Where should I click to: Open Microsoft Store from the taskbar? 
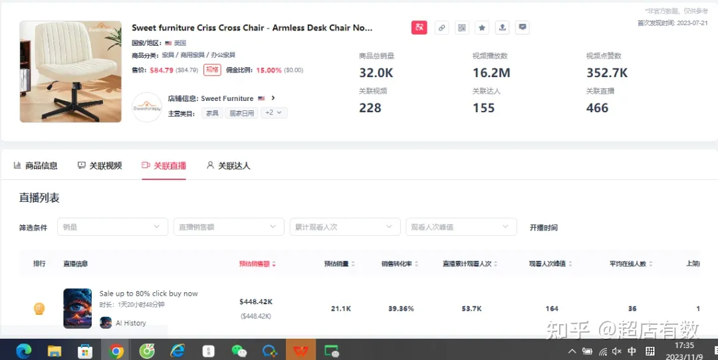[x=85, y=351]
